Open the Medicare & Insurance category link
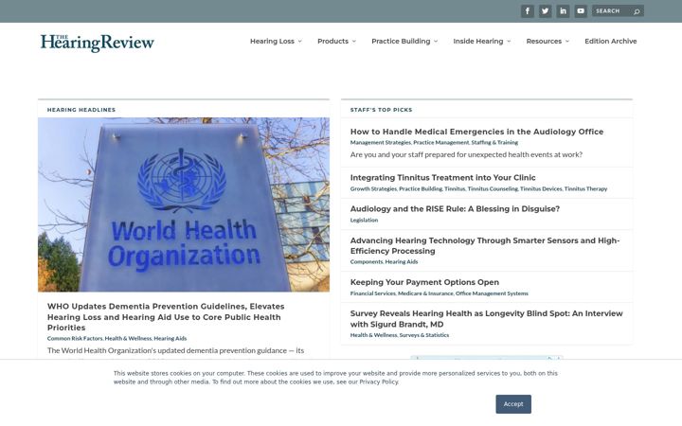This screenshot has width=682, height=426. click(425, 293)
